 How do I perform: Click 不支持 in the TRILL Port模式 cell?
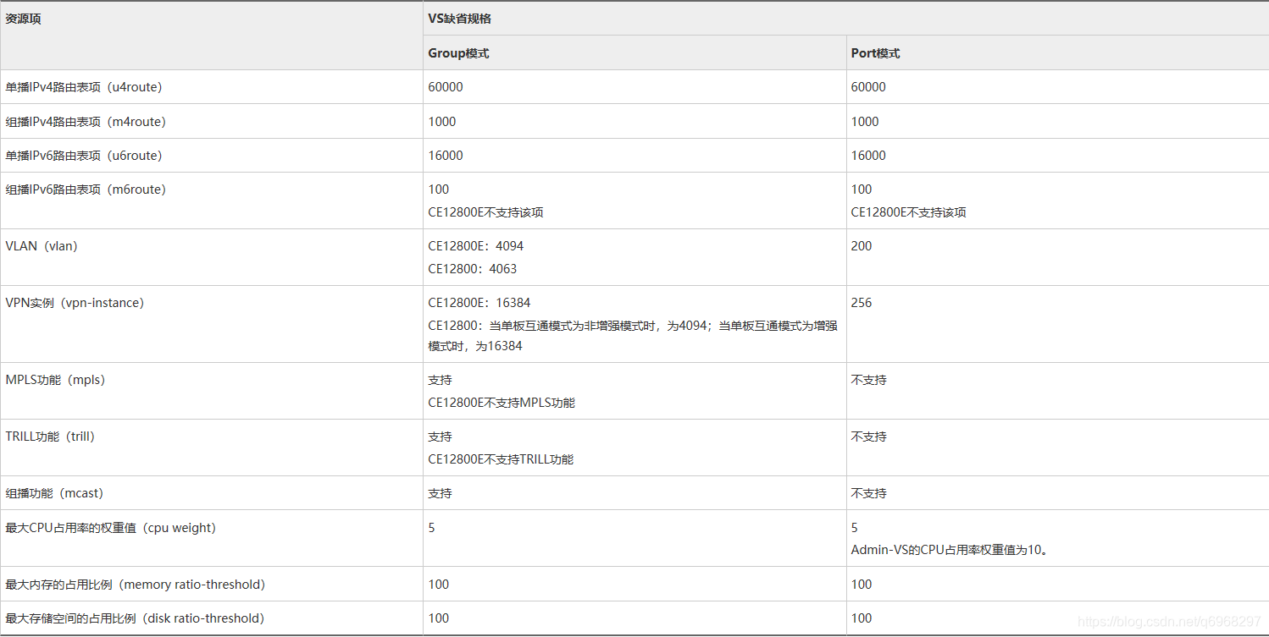pos(868,437)
